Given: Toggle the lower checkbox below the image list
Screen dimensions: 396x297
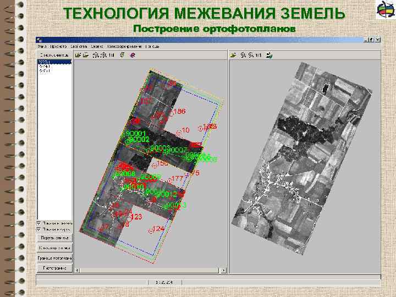Looking at the screenshot, I should [38, 229].
